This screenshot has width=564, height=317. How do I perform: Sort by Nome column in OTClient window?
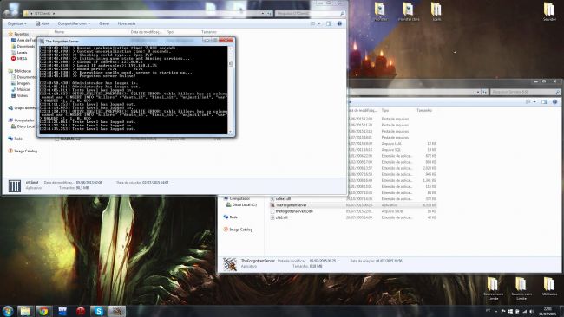point(59,32)
